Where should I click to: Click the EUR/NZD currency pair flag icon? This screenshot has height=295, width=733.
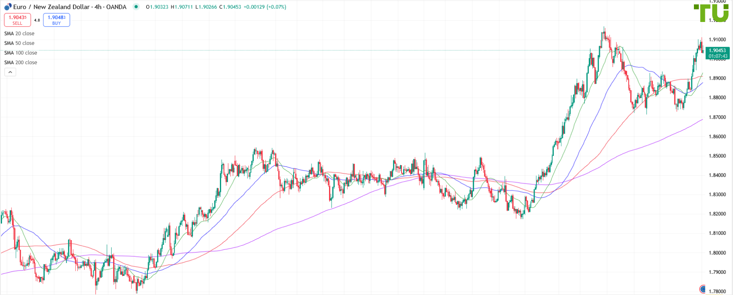[7, 7]
